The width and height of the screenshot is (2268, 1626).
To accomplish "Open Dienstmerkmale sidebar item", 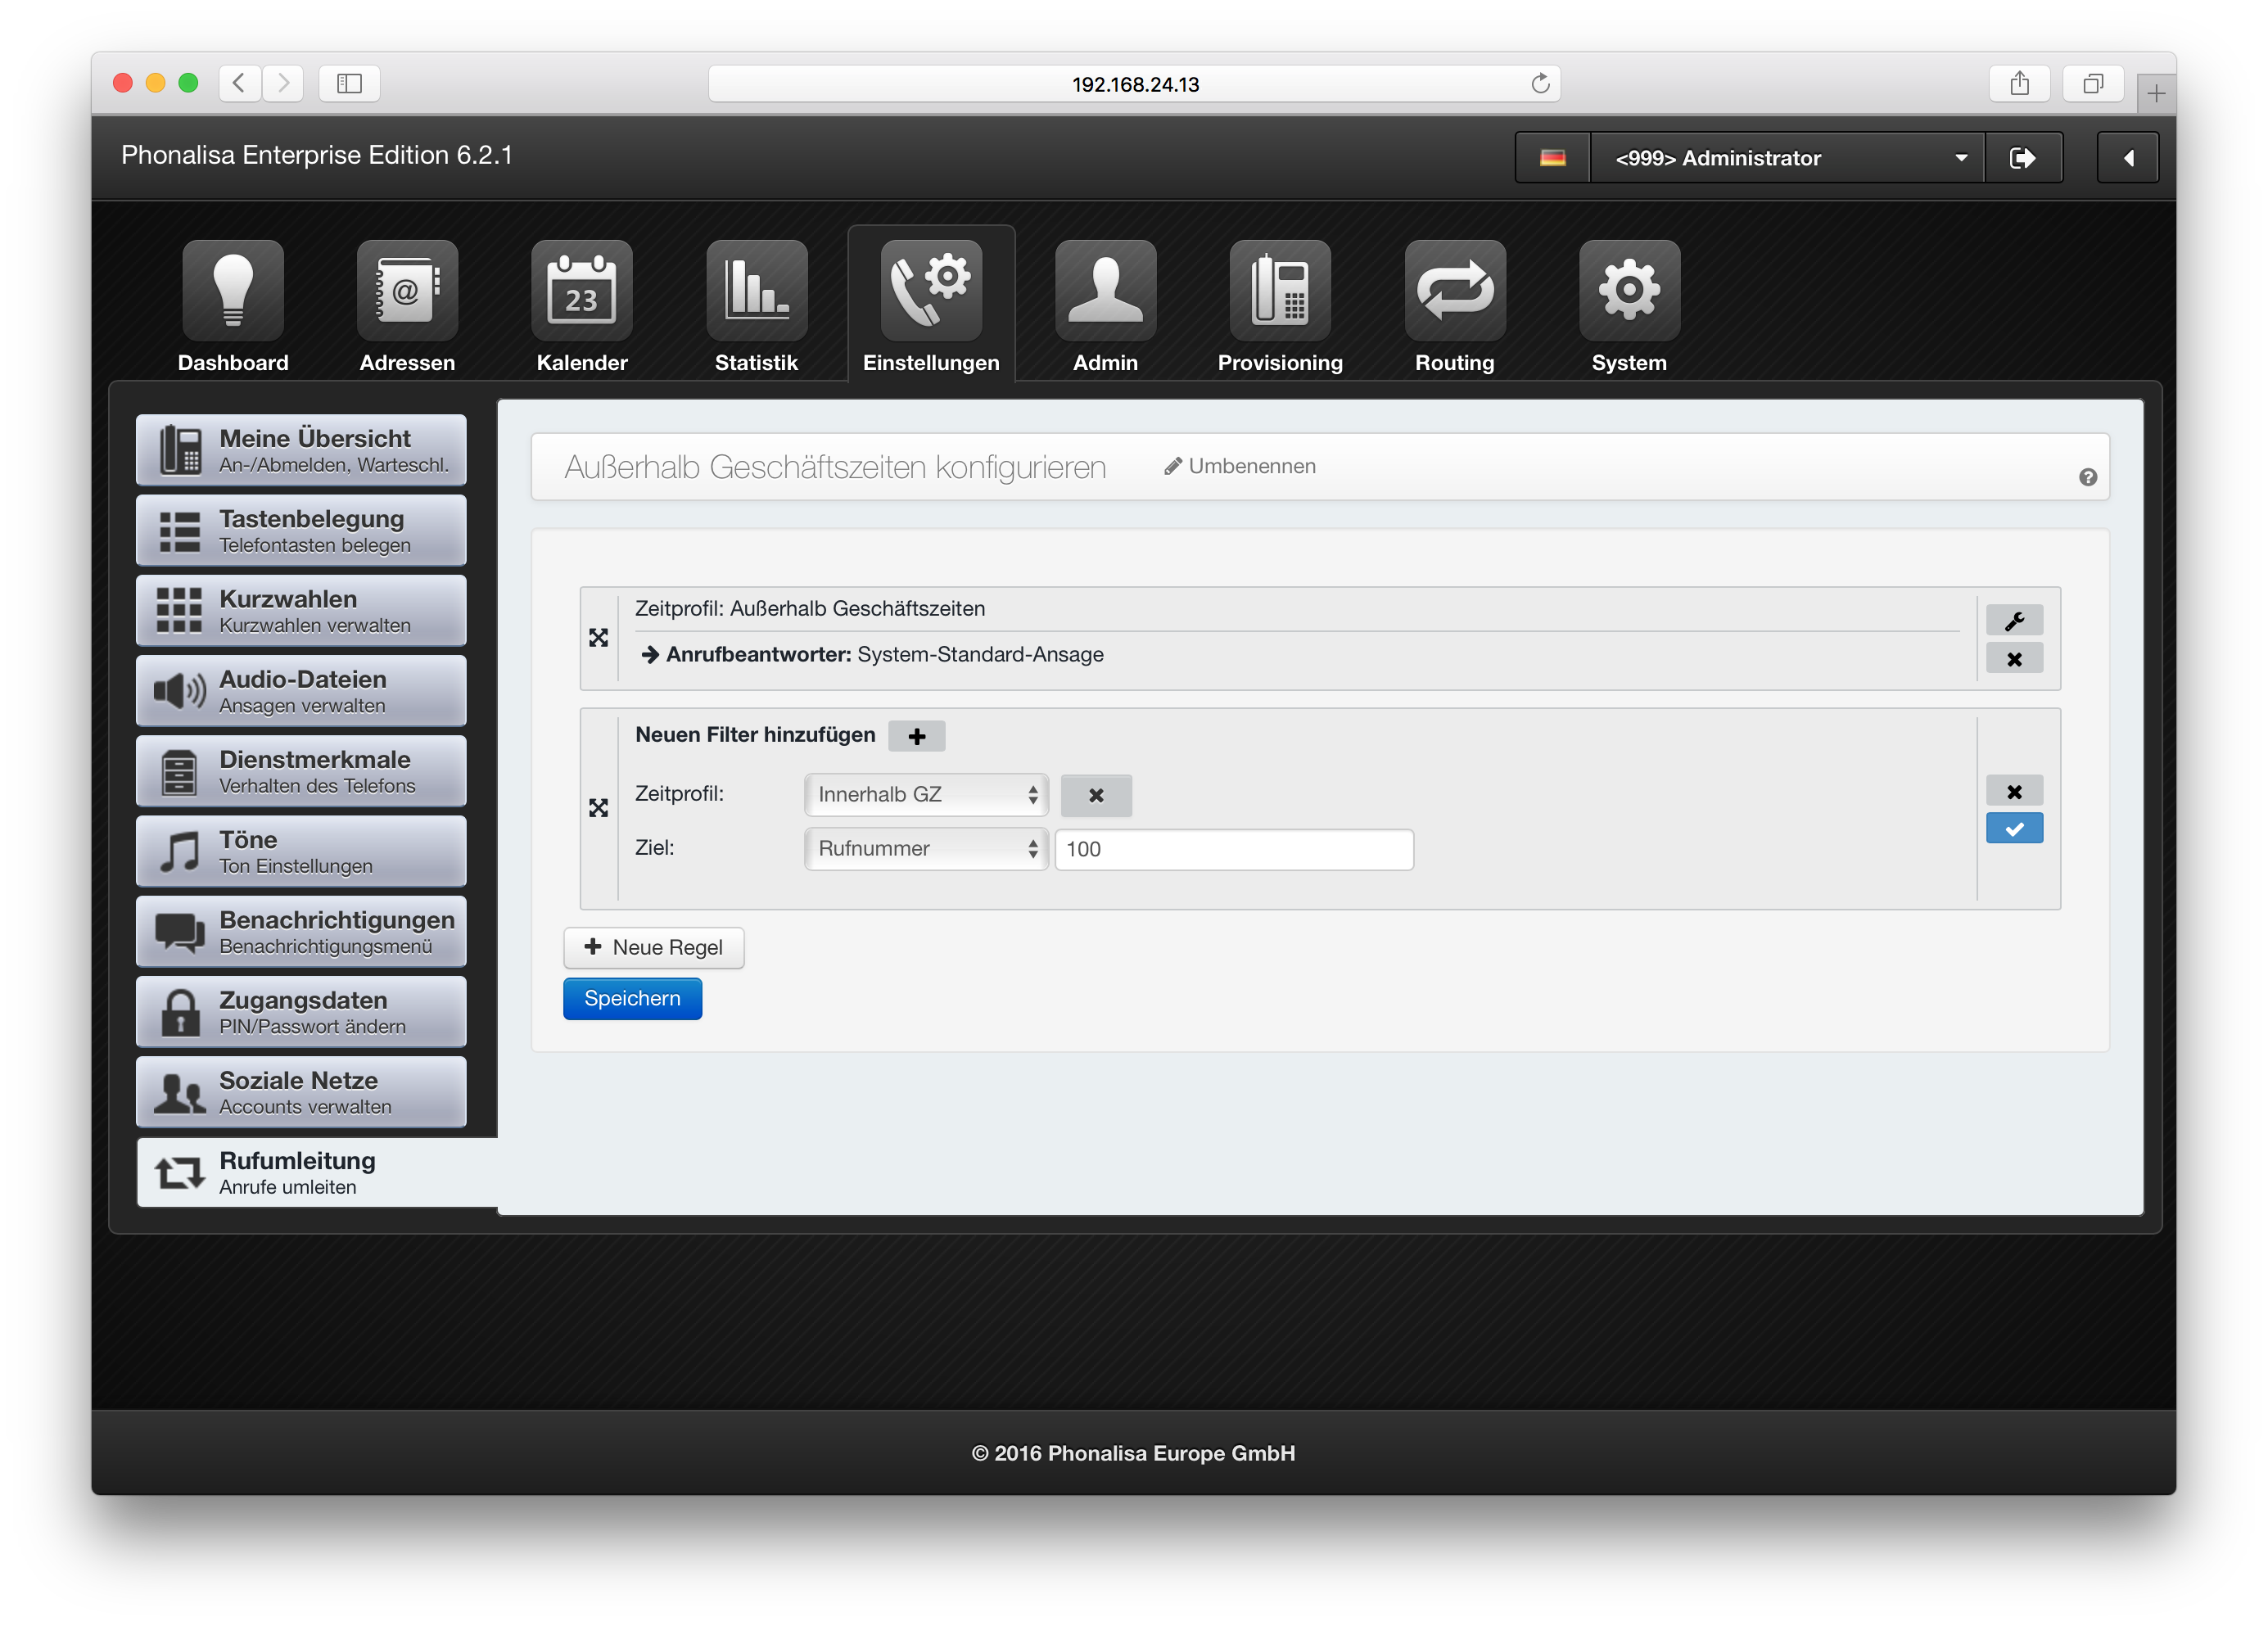I will click(301, 771).
